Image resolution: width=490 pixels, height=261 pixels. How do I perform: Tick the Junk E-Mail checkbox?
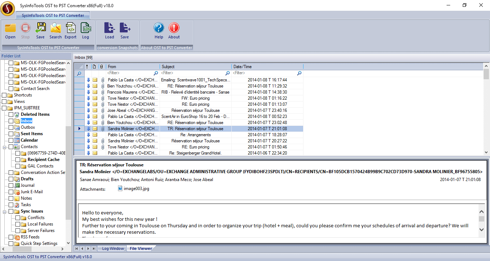[x=11, y=192]
